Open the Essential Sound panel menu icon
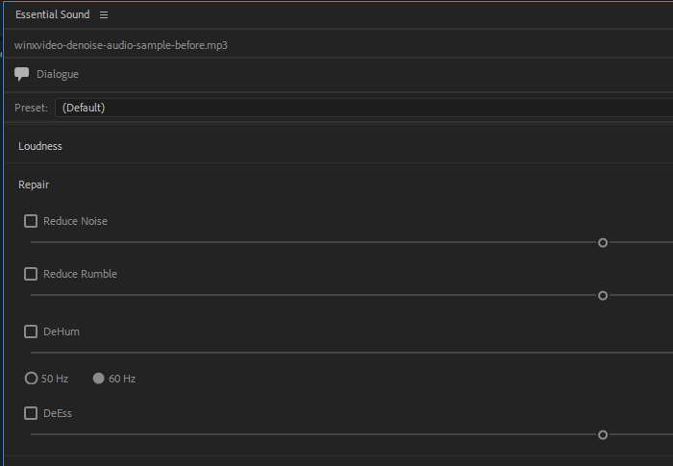 click(x=104, y=15)
